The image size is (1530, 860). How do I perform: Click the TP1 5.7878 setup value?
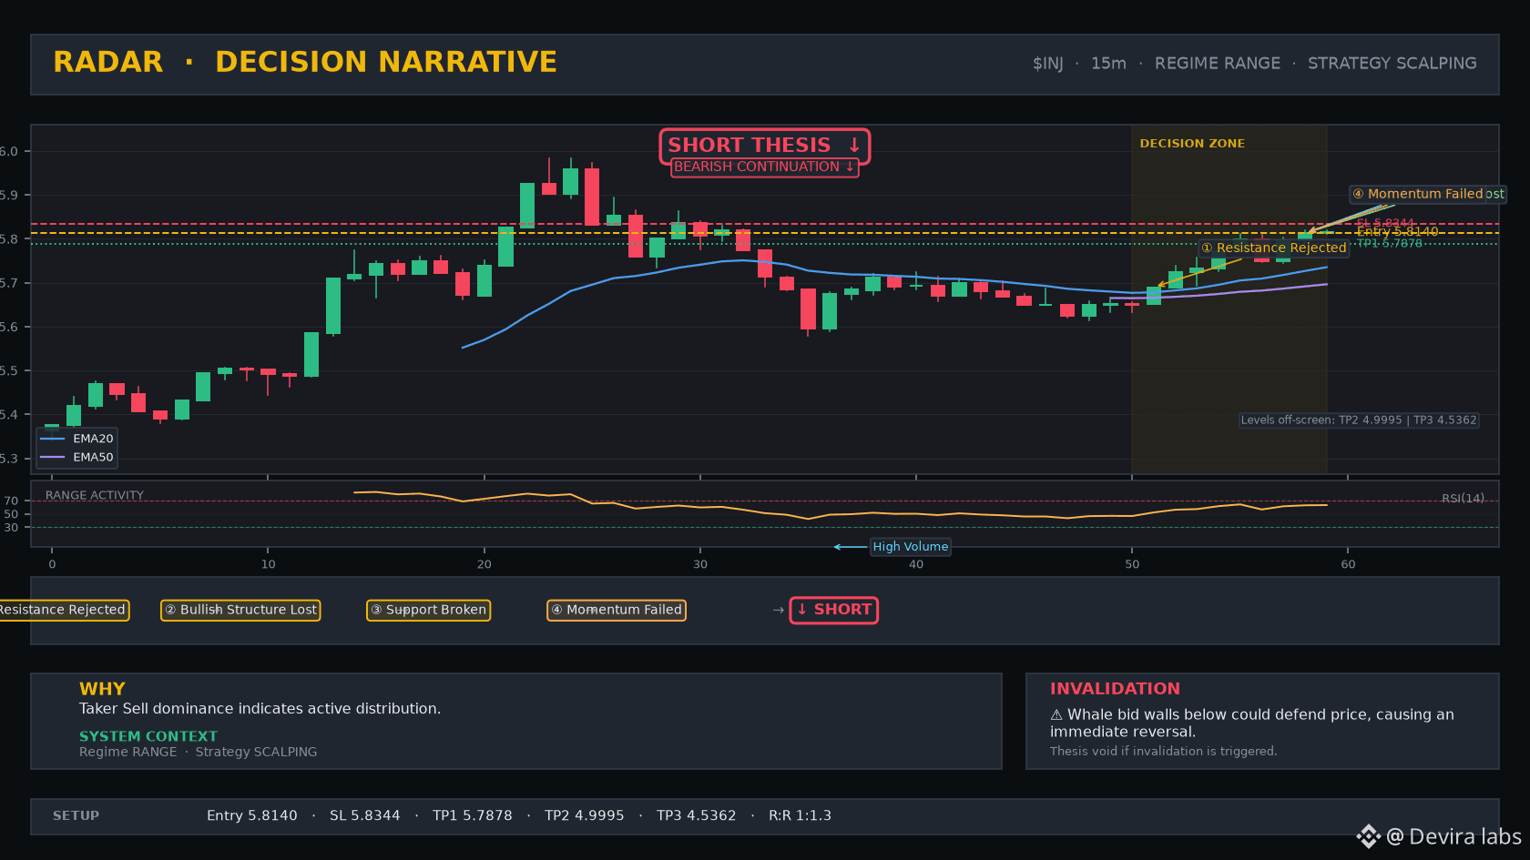click(473, 815)
